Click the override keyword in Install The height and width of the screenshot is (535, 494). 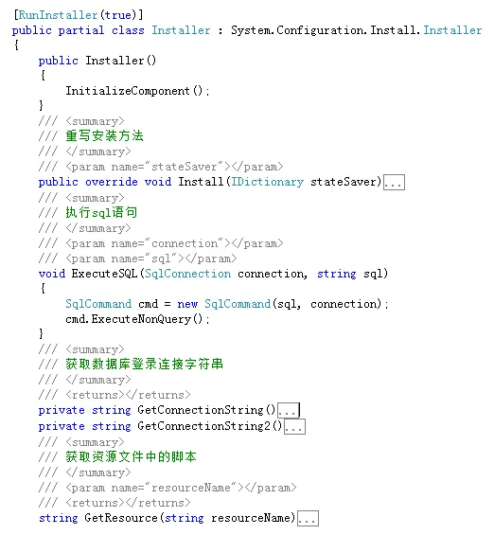(x=112, y=182)
